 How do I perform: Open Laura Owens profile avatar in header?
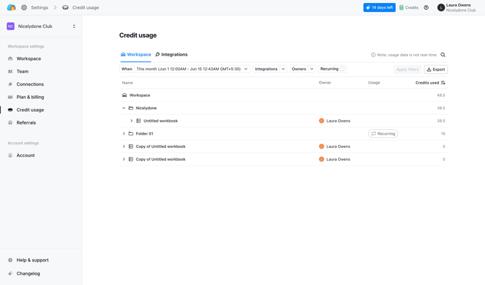coord(441,7)
